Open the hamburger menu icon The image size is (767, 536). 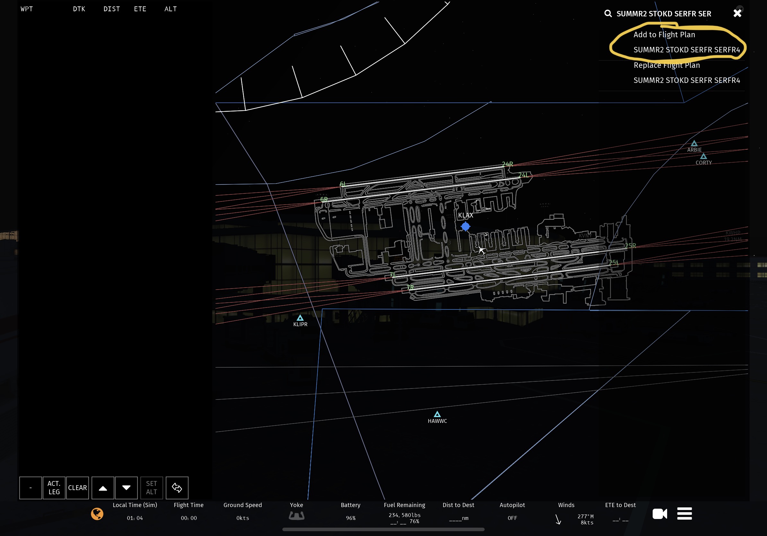684,514
